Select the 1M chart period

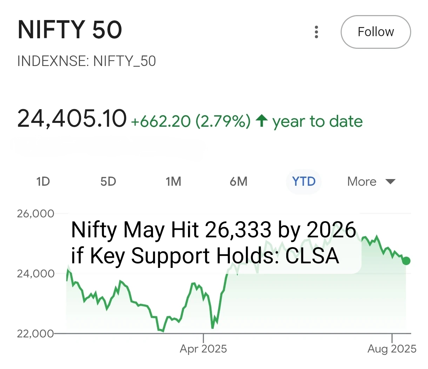[173, 182]
